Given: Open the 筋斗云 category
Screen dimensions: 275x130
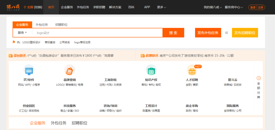Looking at the screenshot, I should coord(233,80).
